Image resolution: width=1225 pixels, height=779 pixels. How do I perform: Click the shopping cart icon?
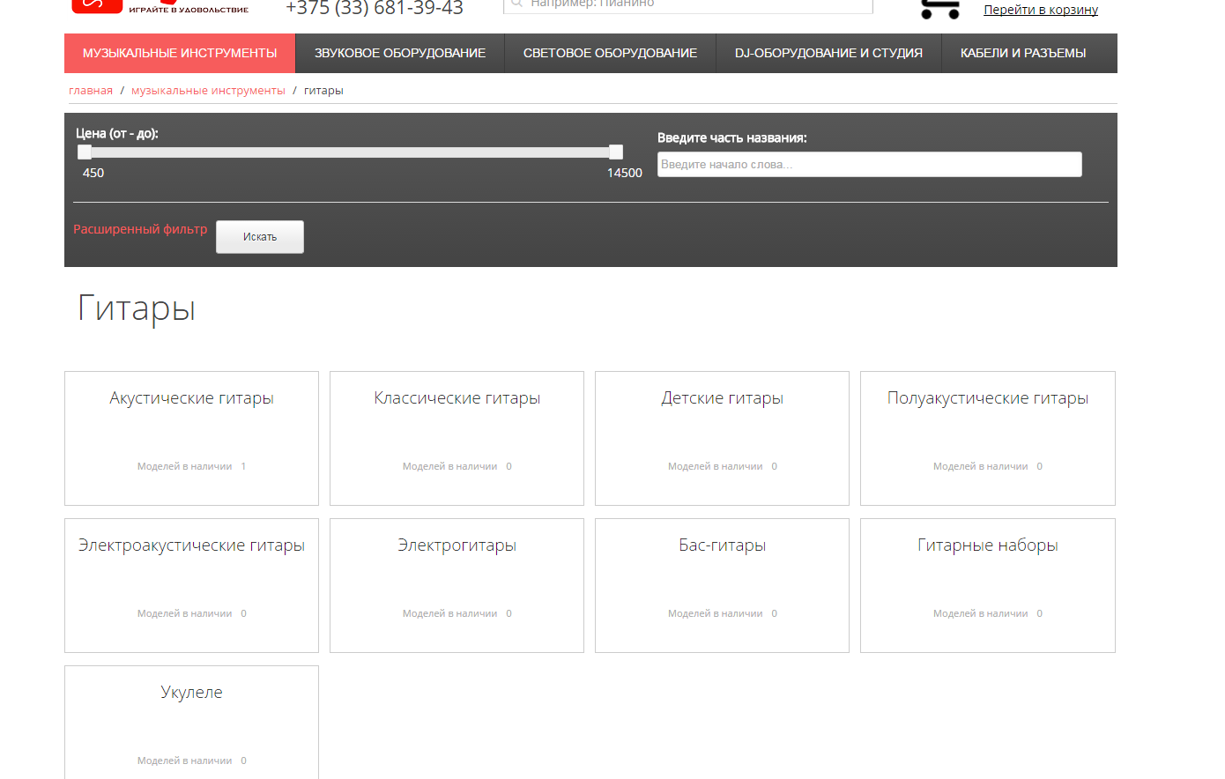pyautogui.click(x=939, y=8)
